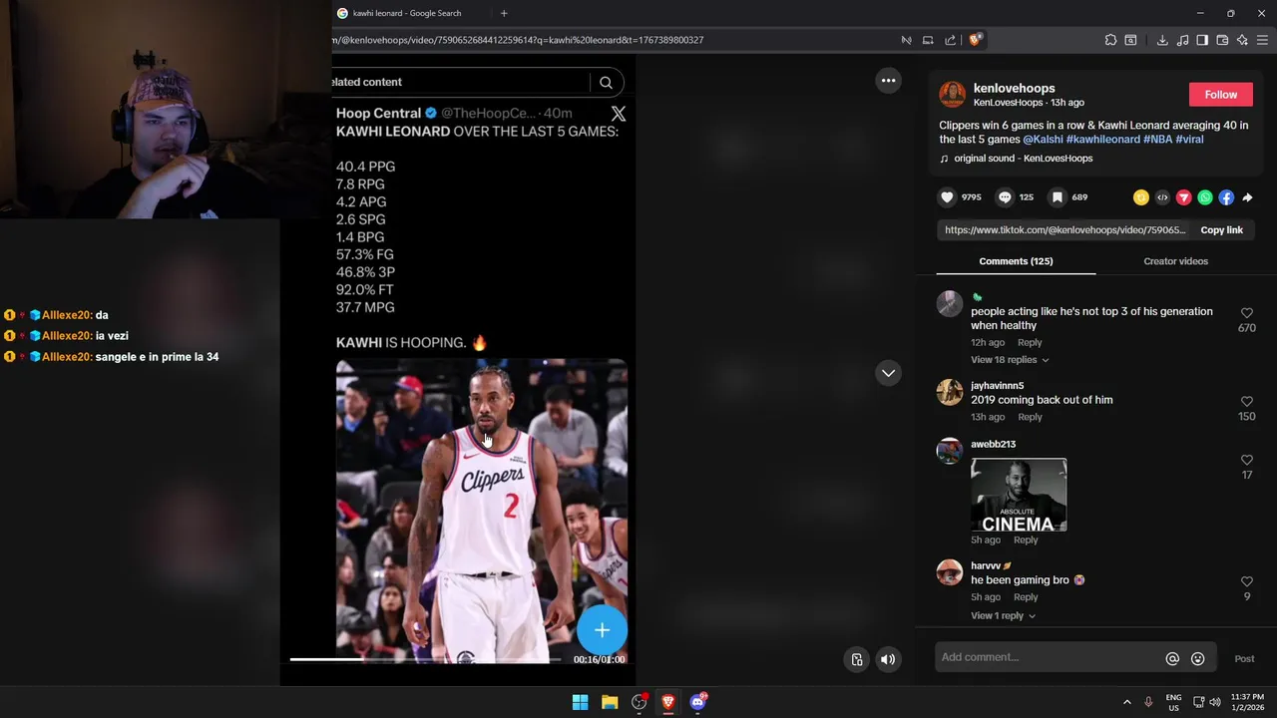
Task: Open the browser Downloads icon
Action: [x=1162, y=40]
